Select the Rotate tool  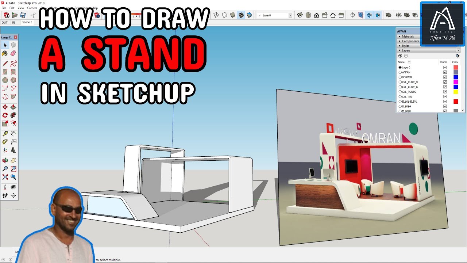pyautogui.click(x=5, y=115)
